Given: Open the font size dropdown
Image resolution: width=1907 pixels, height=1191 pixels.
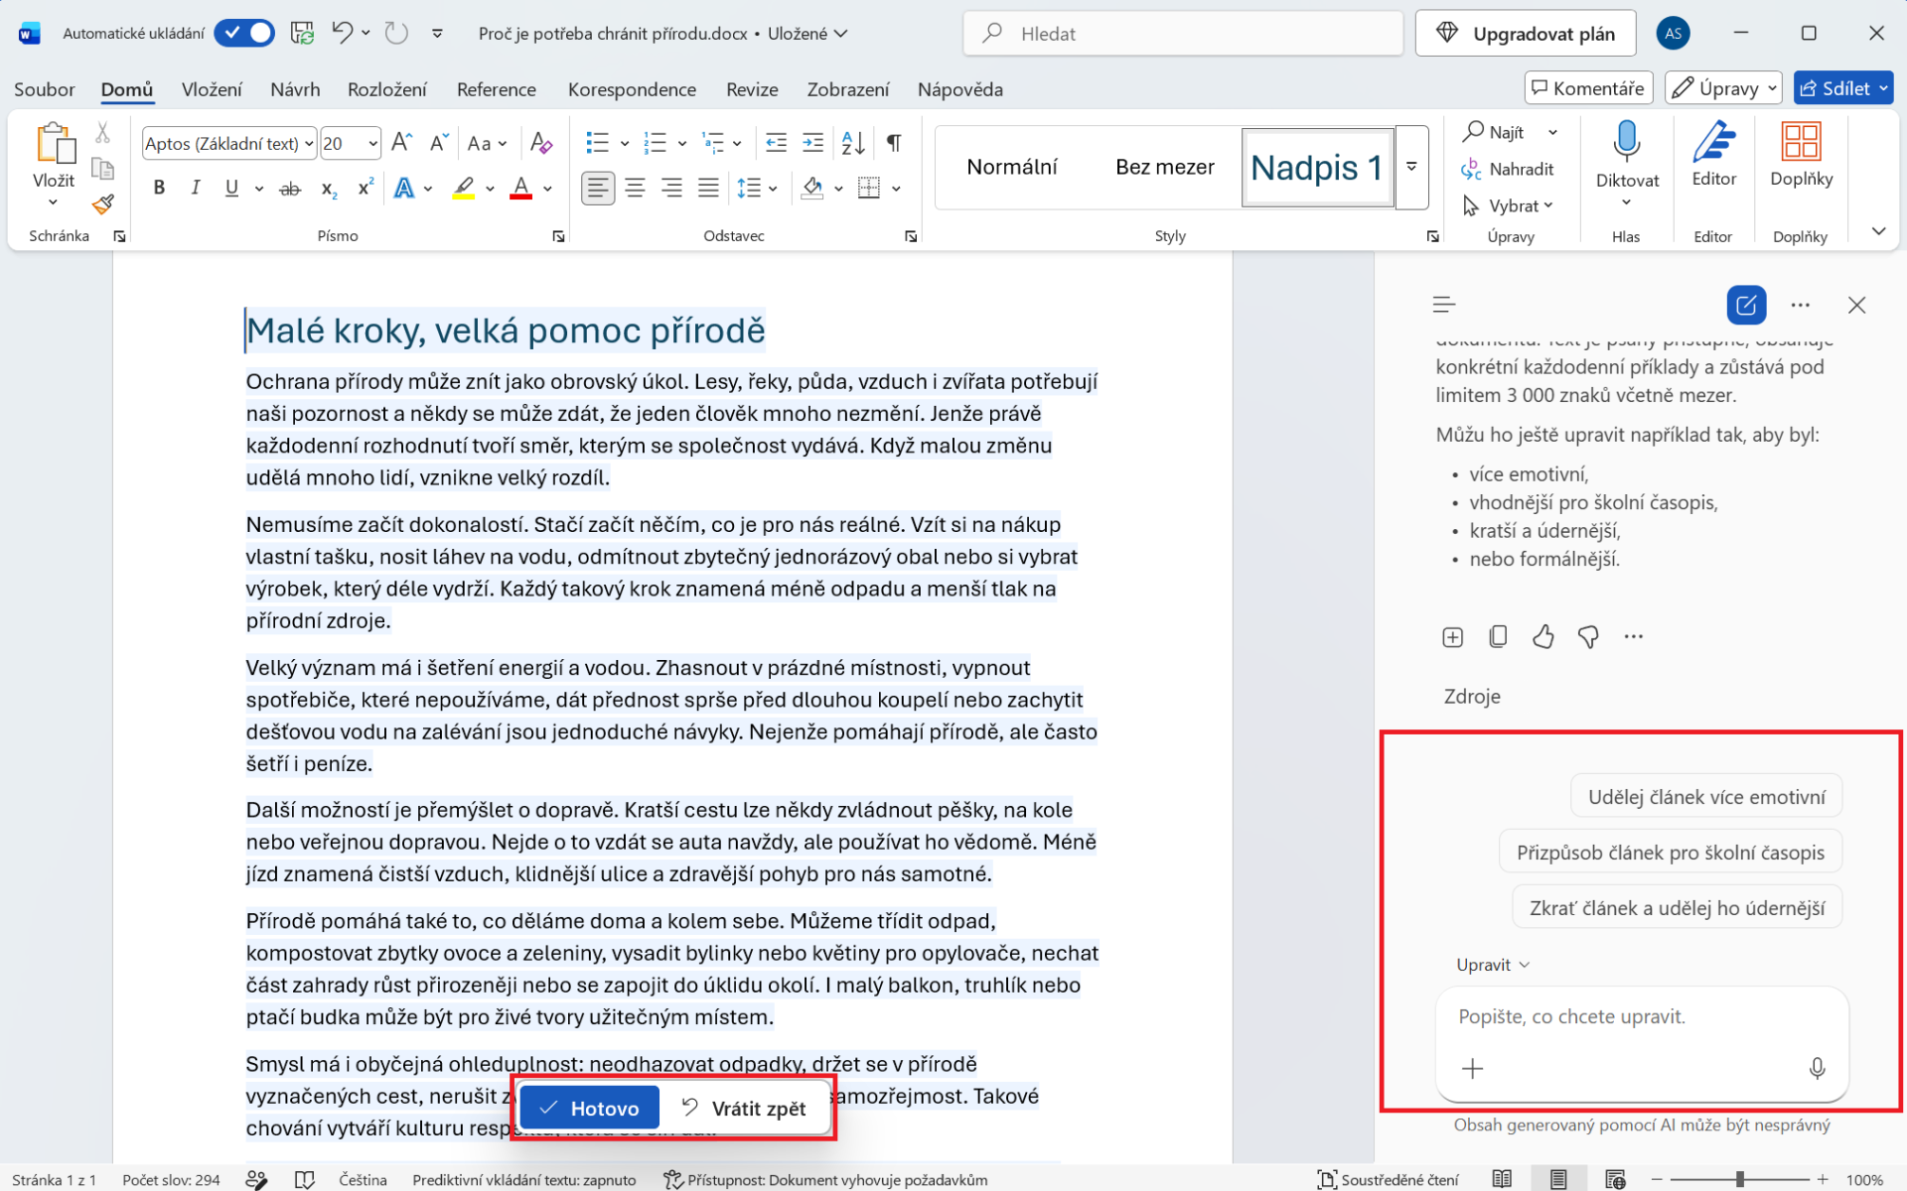Looking at the screenshot, I should click(x=372, y=144).
